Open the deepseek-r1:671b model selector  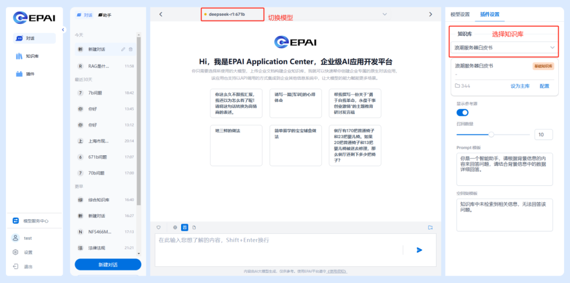tap(232, 14)
